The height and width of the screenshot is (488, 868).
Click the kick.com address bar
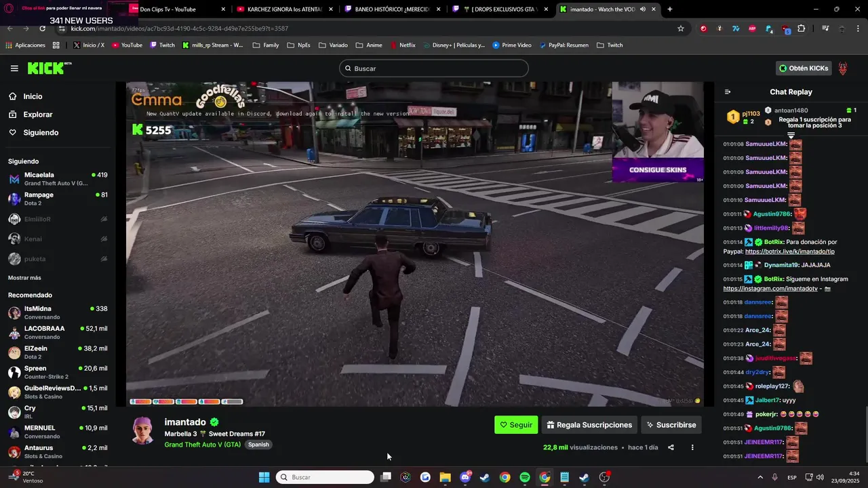[366, 28]
